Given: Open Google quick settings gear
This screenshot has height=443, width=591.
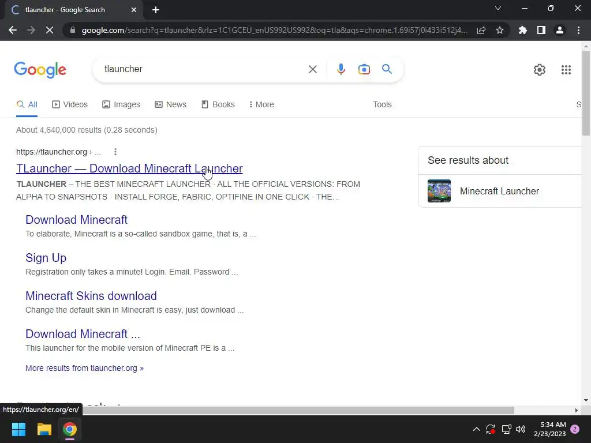Looking at the screenshot, I should [x=540, y=70].
